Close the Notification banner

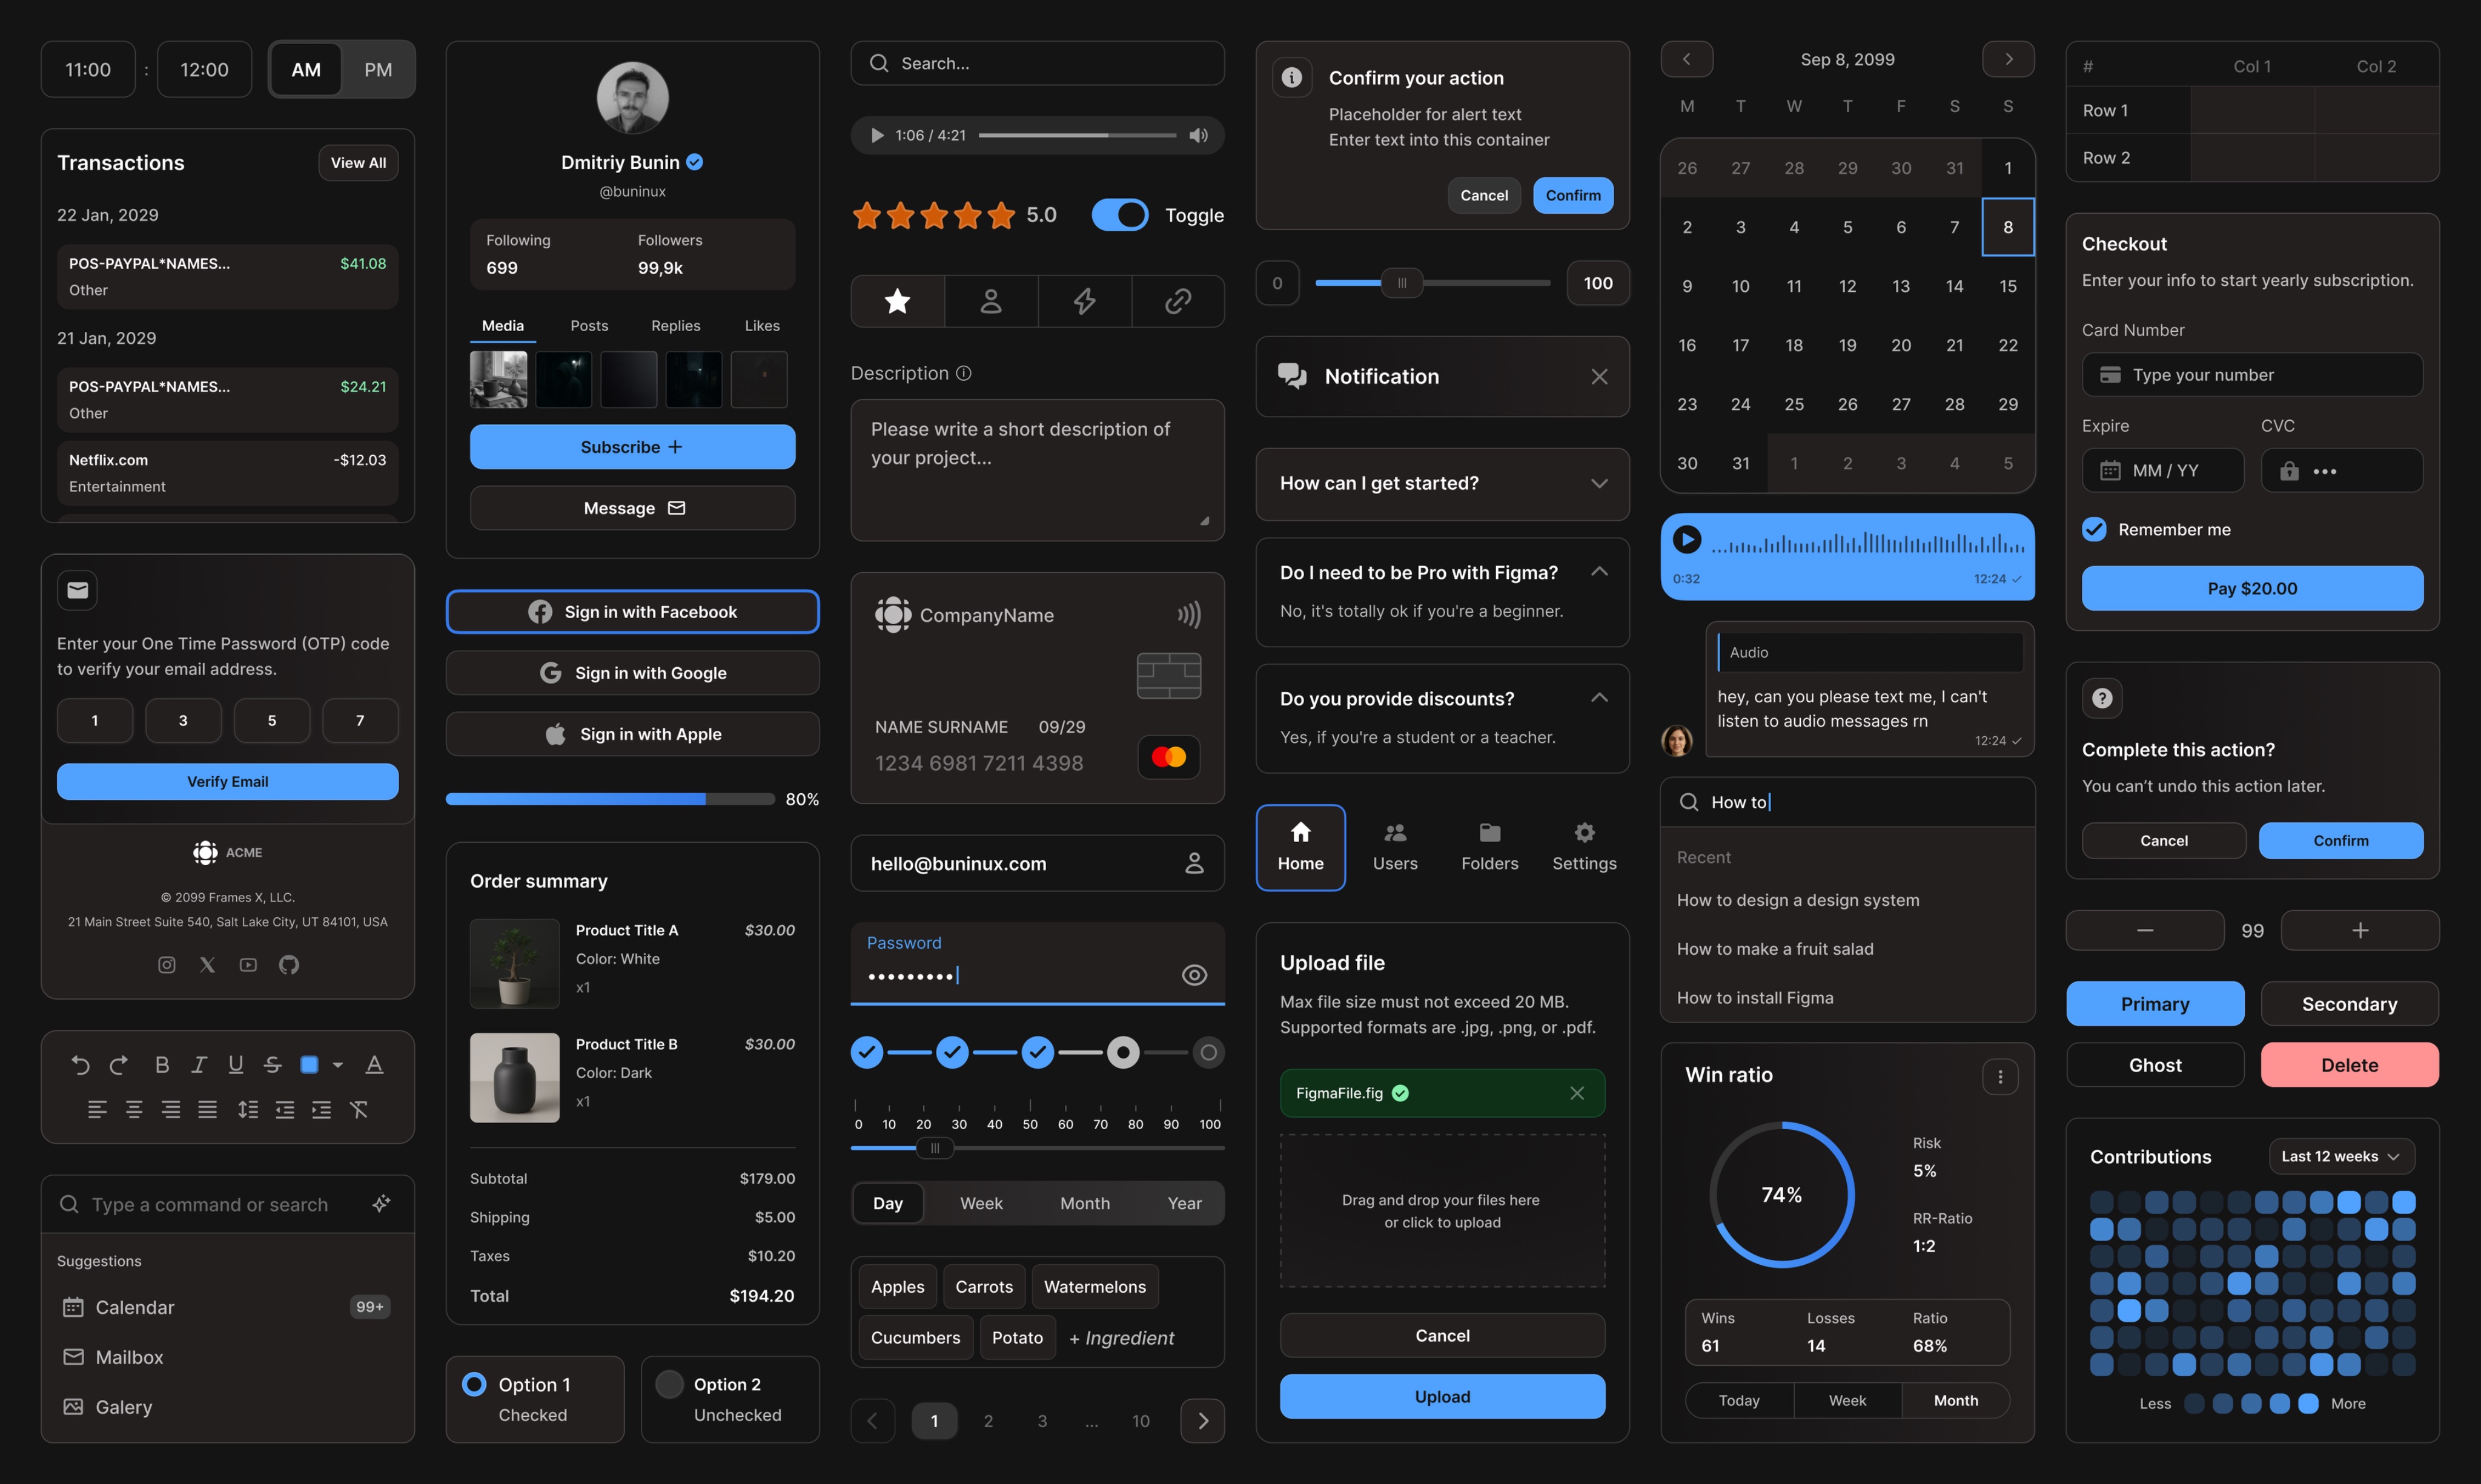pyautogui.click(x=1598, y=377)
